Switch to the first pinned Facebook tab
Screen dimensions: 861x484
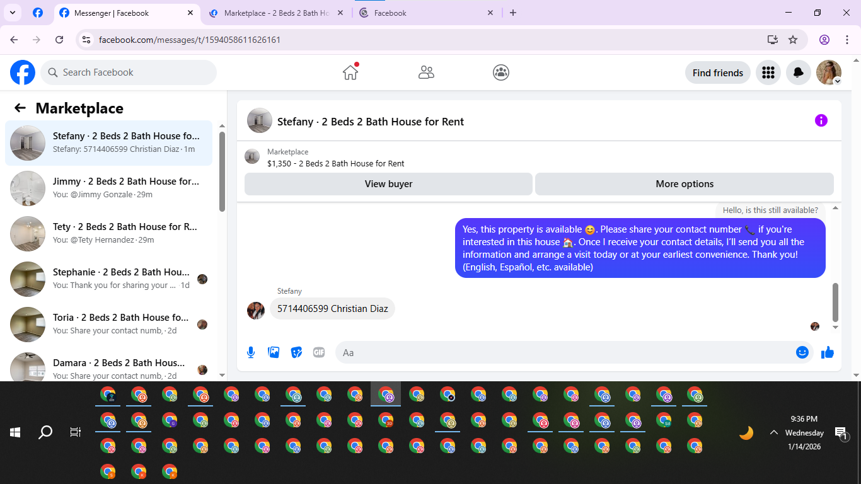pyautogui.click(x=38, y=13)
